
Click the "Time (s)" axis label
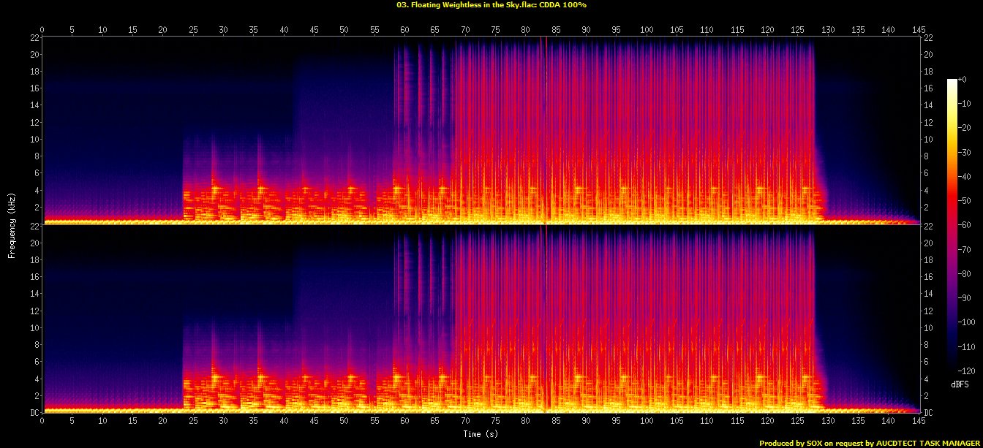tap(481, 433)
